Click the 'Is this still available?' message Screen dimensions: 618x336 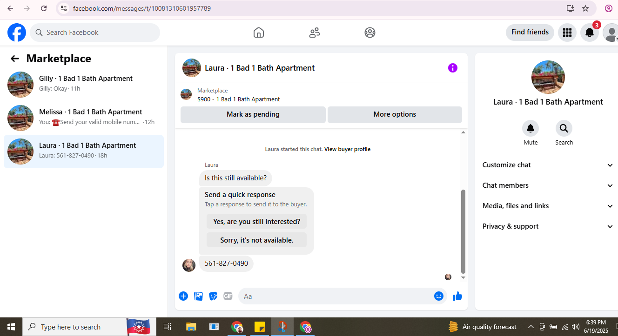[x=236, y=178]
